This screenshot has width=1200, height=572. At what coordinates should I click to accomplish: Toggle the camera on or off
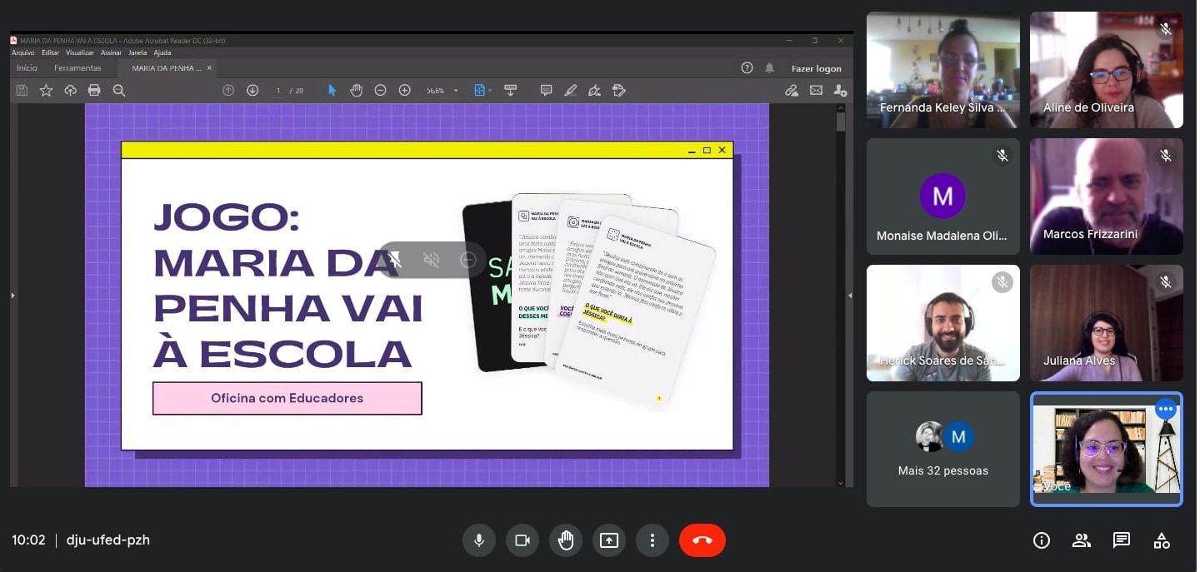(522, 540)
